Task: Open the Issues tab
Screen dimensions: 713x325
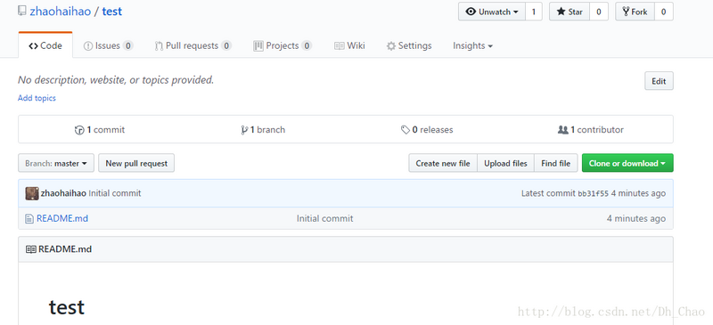Action: pos(108,45)
